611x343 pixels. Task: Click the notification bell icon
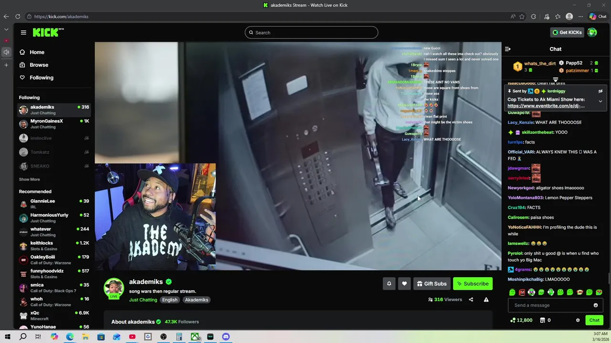point(389,283)
